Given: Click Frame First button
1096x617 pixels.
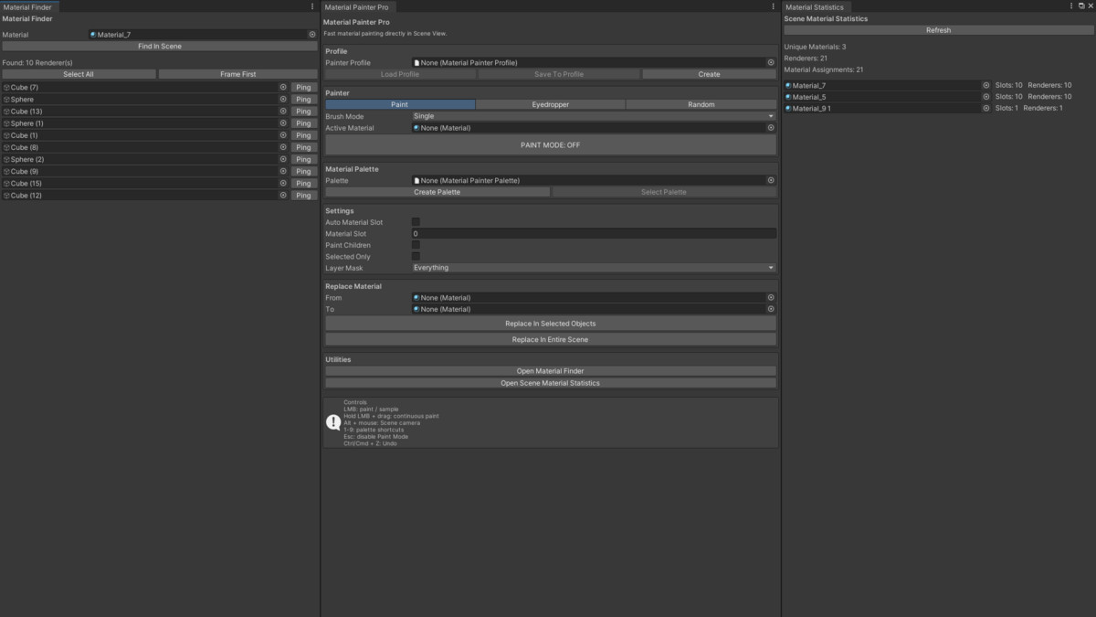Looking at the screenshot, I should coord(238,74).
